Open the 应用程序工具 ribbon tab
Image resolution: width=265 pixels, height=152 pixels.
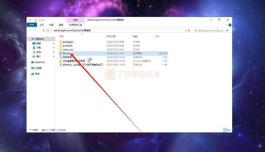coord(75,25)
